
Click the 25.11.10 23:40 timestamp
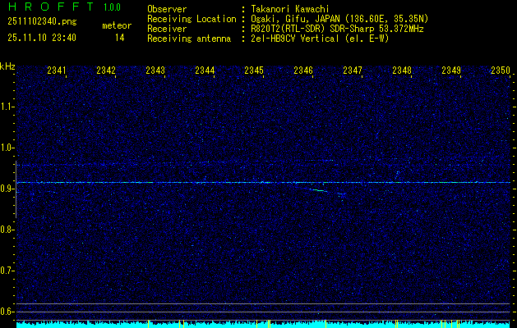click(x=41, y=38)
